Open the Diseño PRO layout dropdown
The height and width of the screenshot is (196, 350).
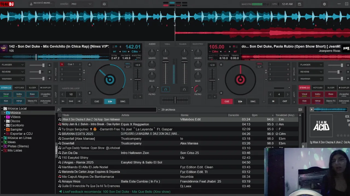[81, 4]
